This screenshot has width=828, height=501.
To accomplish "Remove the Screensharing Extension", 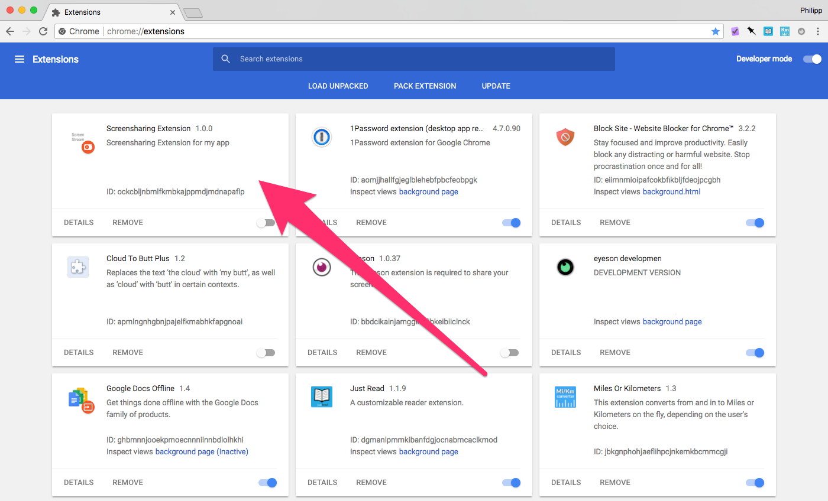I will pos(128,223).
